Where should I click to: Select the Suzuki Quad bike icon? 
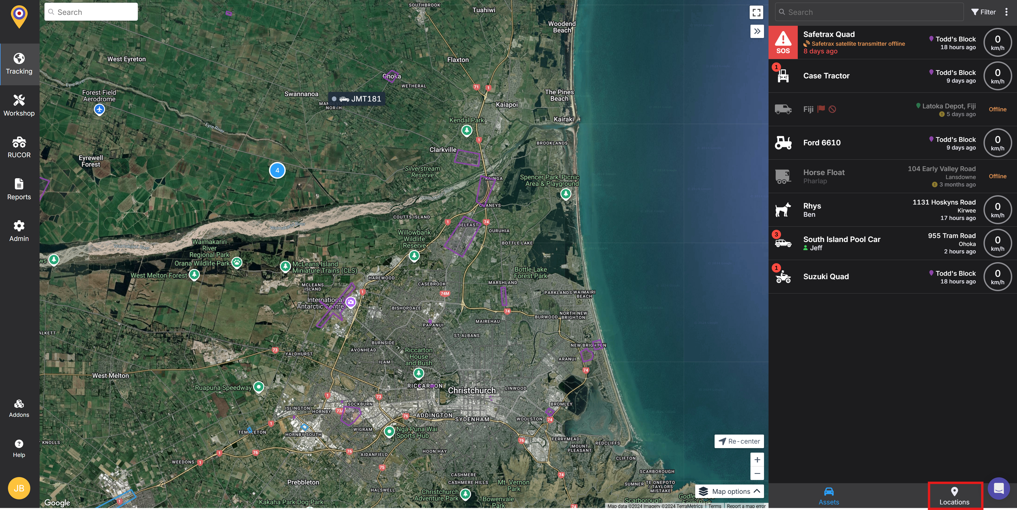click(x=783, y=277)
